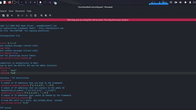Undo the last edit in Mousepad
The width and height of the screenshot is (196, 110).
pyautogui.click(x=18, y=16)
